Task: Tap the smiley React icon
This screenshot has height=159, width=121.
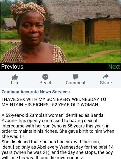Action: [x=45, y=77]
